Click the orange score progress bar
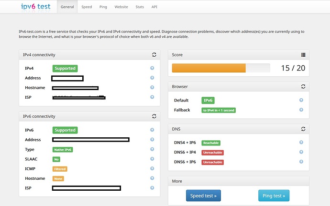 (x=209, y=68)
